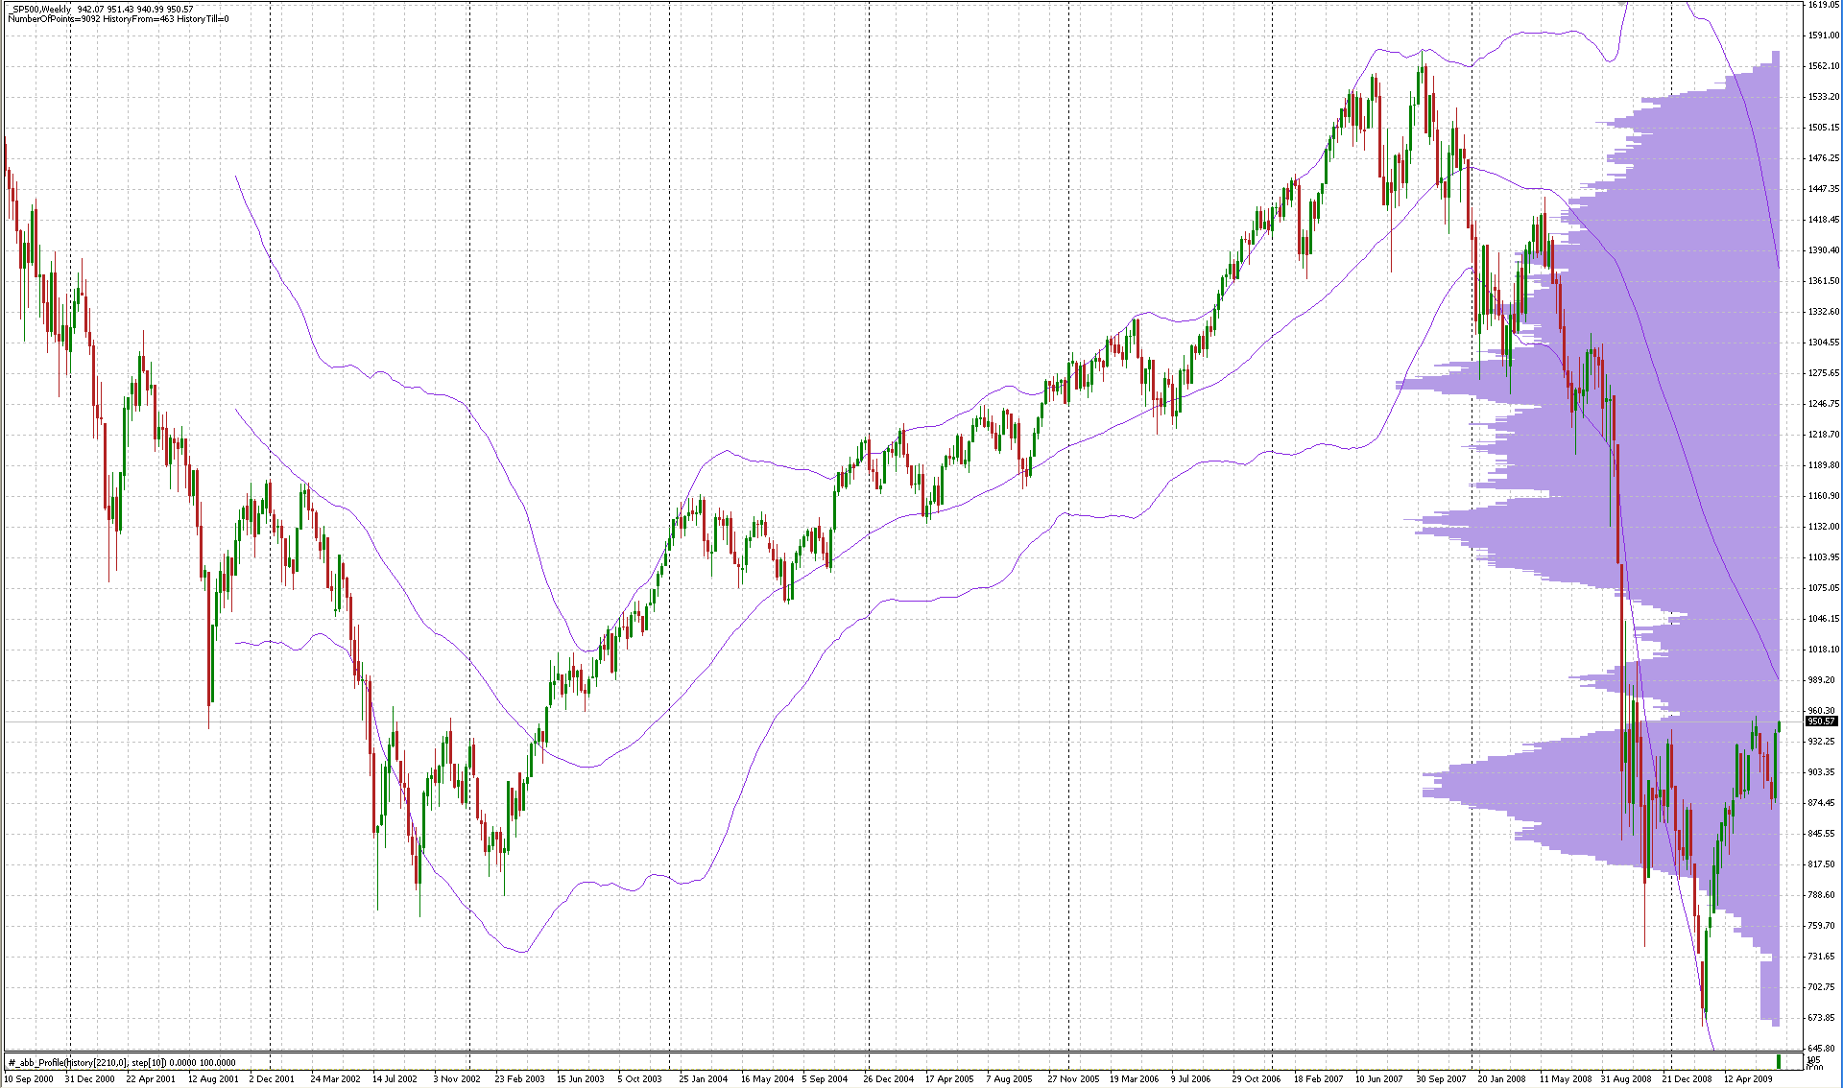The image size is (1843, 1088).
Task: Click the 12 Apr 2009 date label
Action: pyautogui.click(x=1748, y=1078)
